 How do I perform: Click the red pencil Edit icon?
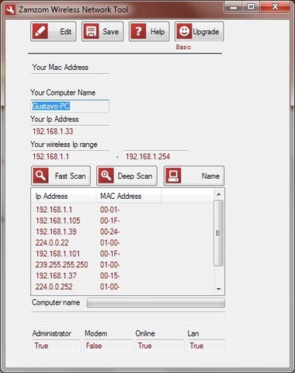[x=40, y=32]
